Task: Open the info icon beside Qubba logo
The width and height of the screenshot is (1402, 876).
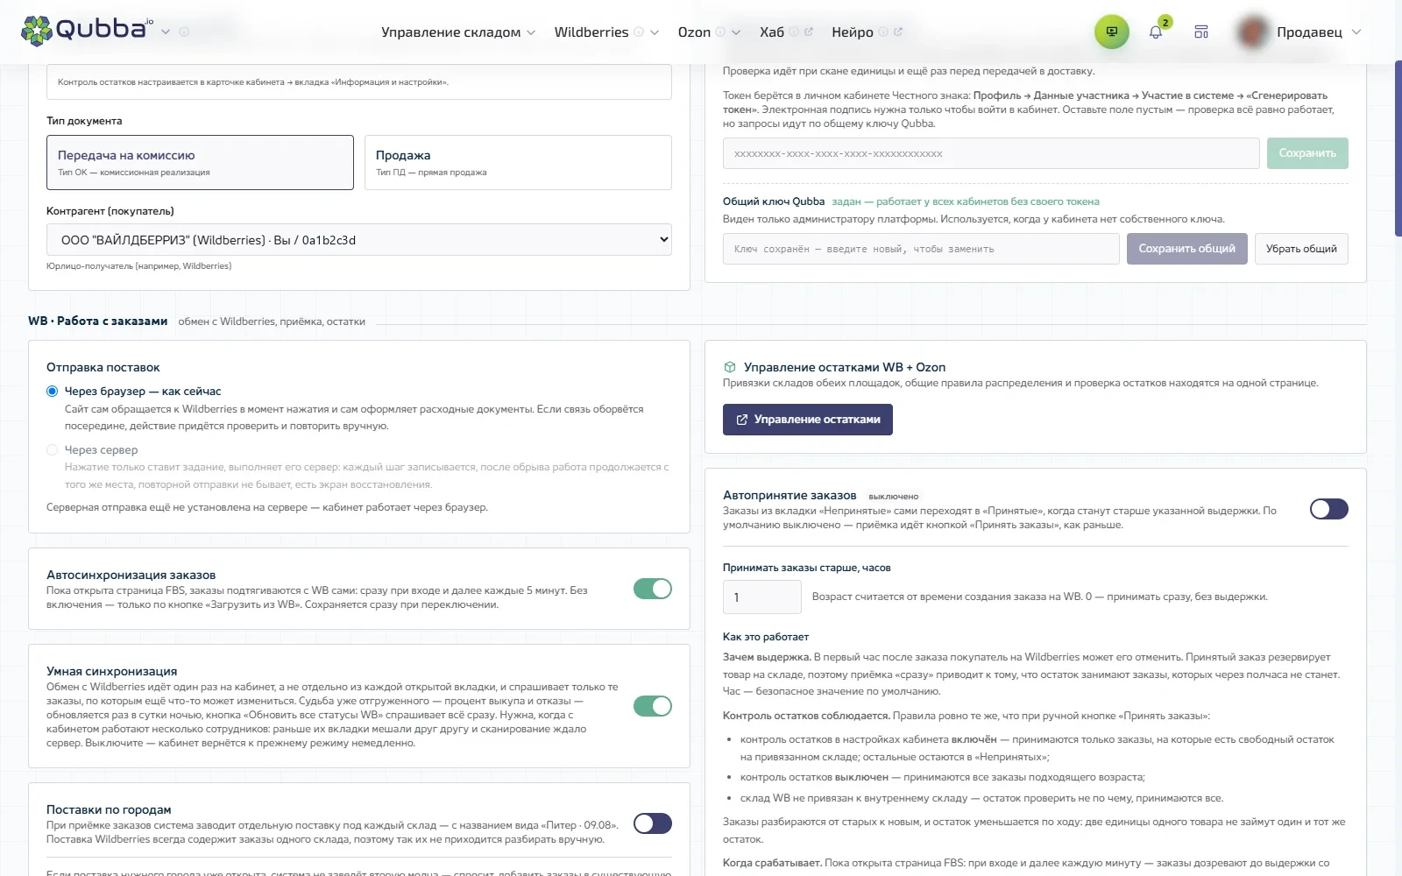Action: tap(184, 32)
